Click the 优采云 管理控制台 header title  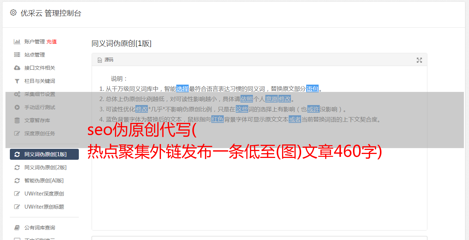51,13
